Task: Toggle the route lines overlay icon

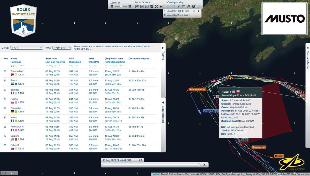Action: pyautogui.click(x=188, y=6)
